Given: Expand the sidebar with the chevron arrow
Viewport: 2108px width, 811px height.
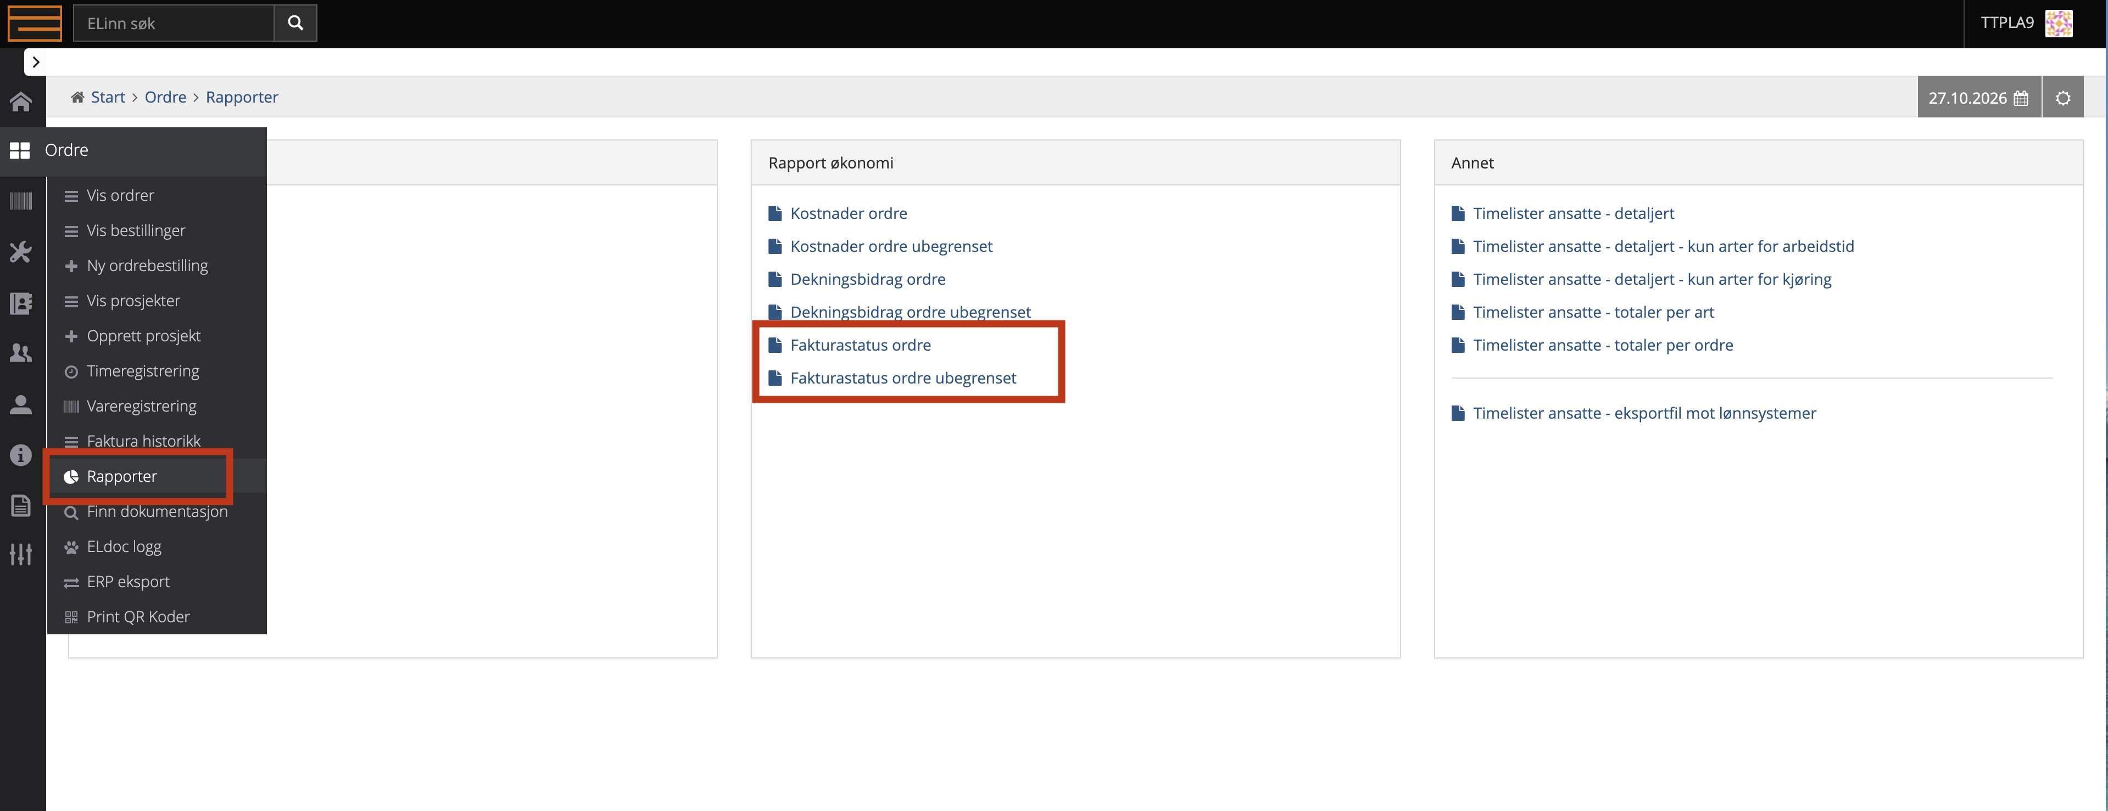Looking at the screenshot, I should coord(35,62).
